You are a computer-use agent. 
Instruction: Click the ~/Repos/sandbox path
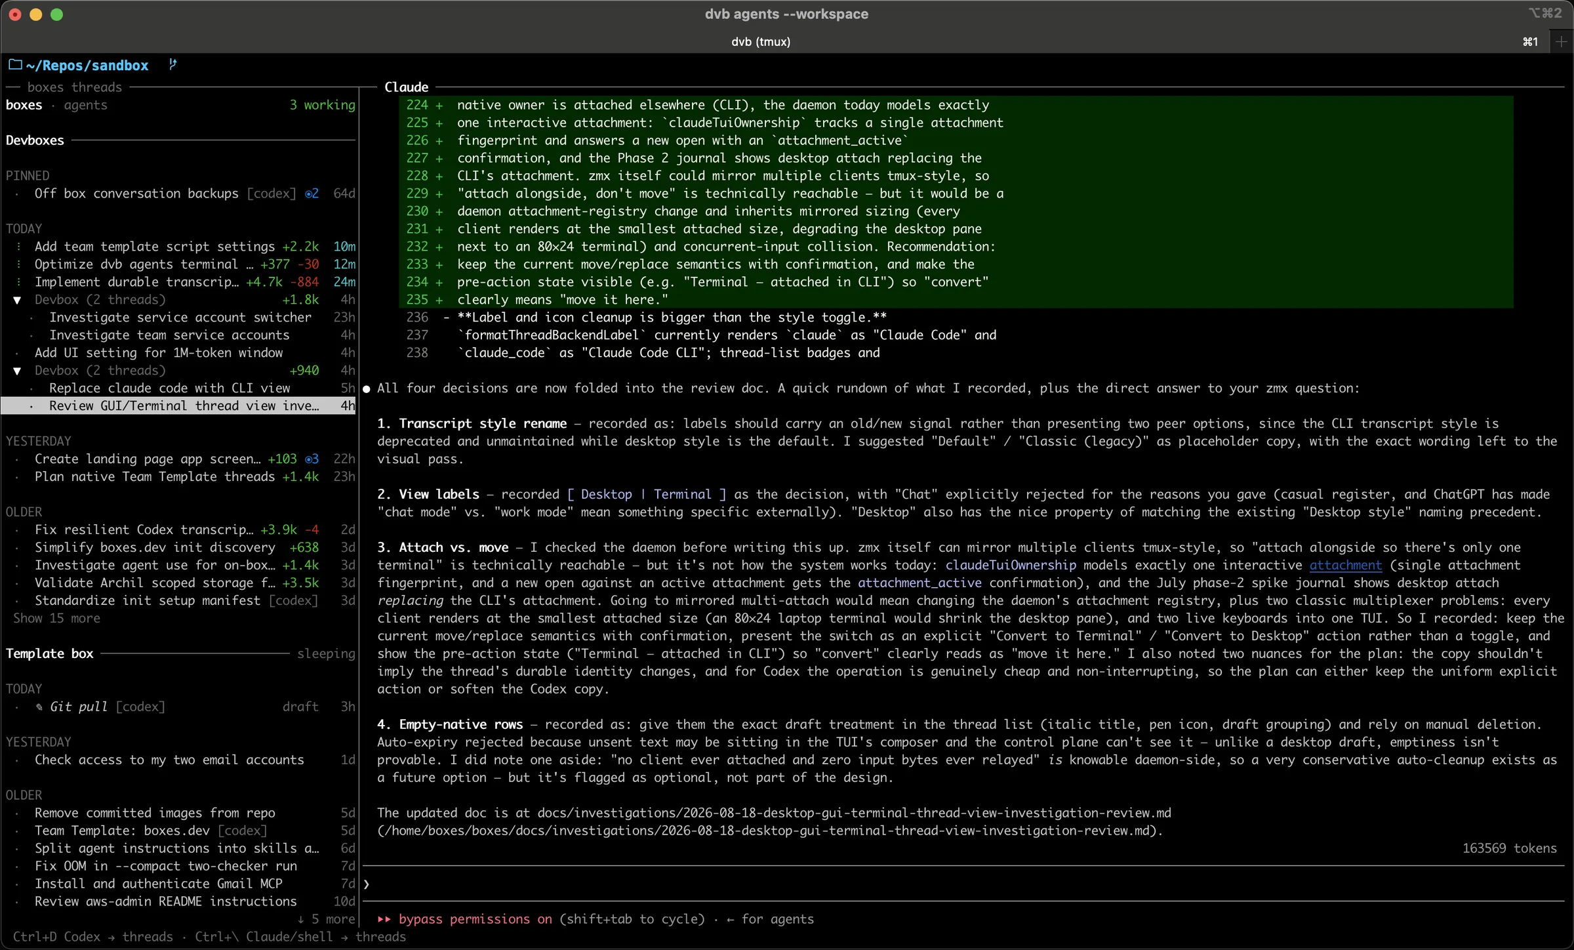tap(87, 66)
